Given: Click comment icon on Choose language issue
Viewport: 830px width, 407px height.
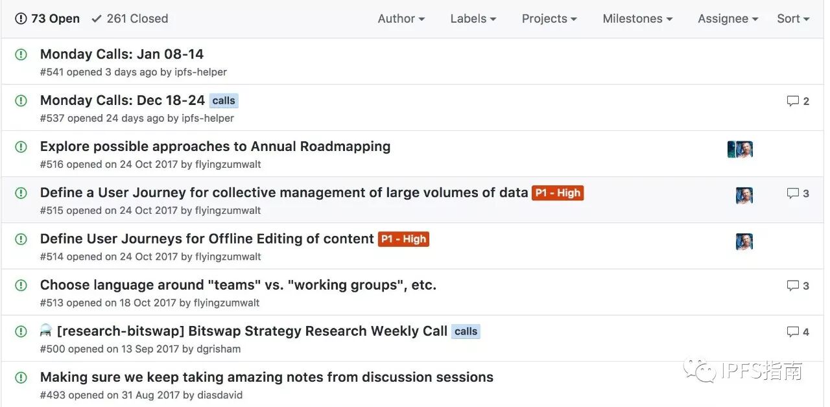Looking at the screenshot, I should point(792,286).
